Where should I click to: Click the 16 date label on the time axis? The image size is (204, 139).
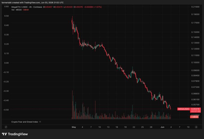[117, 127]
